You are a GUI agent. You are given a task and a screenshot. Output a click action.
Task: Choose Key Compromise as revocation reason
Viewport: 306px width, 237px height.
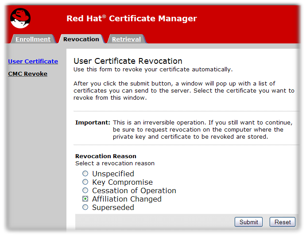tap(85, 182)
